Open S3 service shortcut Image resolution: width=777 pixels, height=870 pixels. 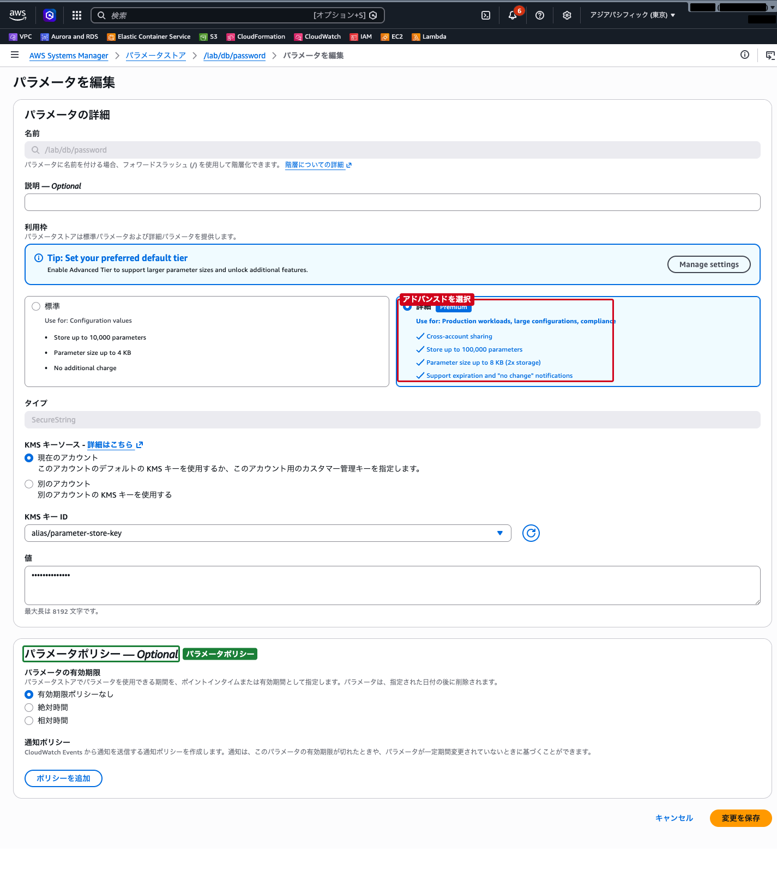[x=208, y=37]
